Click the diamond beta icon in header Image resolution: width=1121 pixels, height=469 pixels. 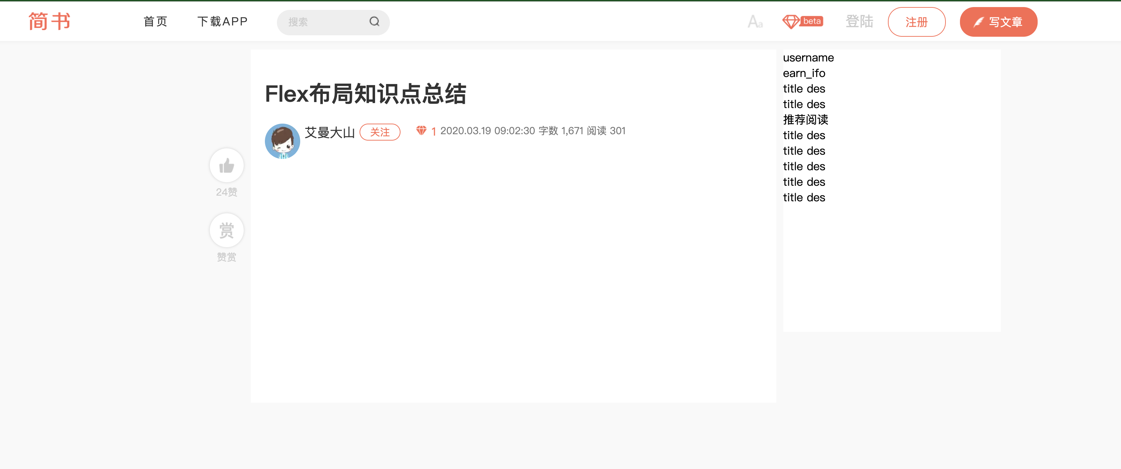(803, 21)
